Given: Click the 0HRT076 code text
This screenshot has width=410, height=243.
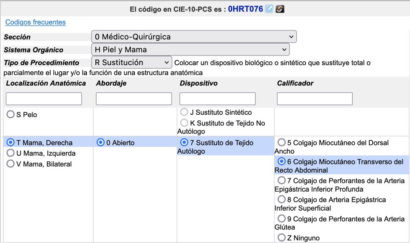Looking at the screenshot, I should (245, 9).
